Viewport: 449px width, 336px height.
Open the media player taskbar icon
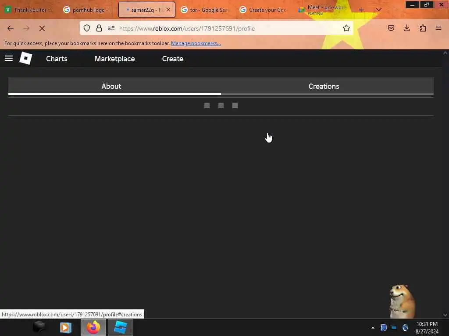(66, 327)
